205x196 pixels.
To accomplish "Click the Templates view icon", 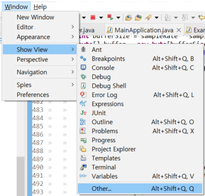I will pos(83,158).
